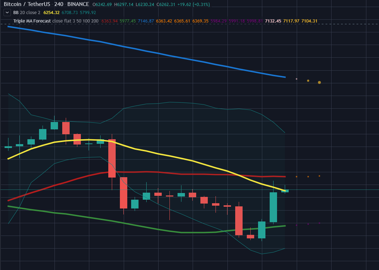Select the BB indicator legend name
The image size is (379, 270).
(16, 12)
